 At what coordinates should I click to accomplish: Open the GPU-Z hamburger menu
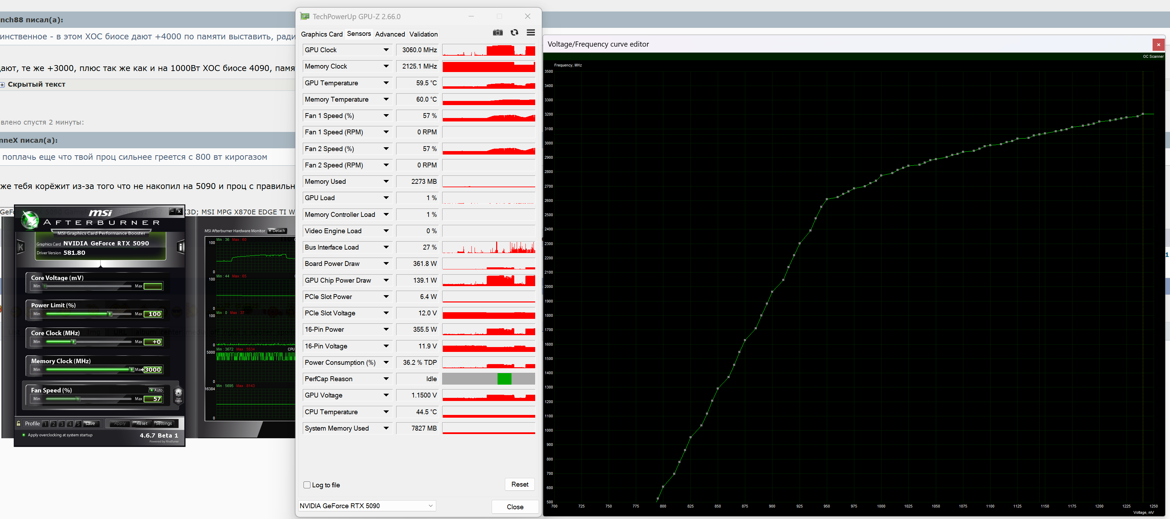(x=531, y=33)
